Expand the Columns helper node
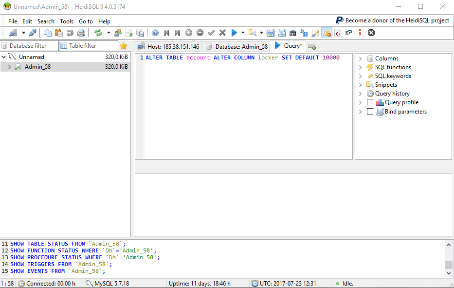Image resolution: width=454 pixels, height=288 pixels. 361,58
